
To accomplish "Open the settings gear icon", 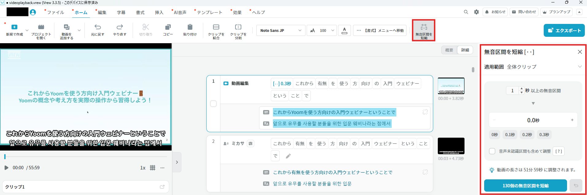I will coord(476,12).
